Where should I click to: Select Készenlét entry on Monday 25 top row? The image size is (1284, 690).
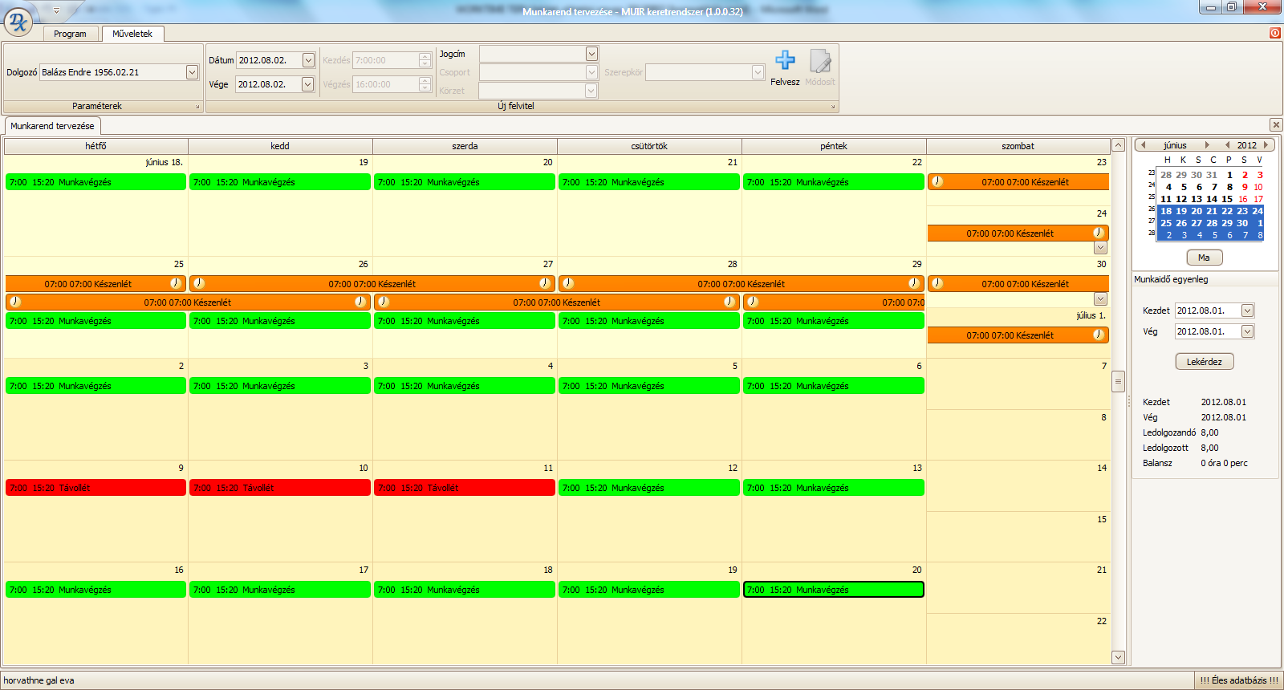(x=95, y=284)
